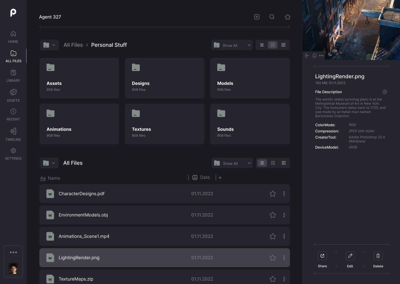The image size is (400, 284).
Task: Open Assets section in sidebar
Action: pos(13,95)
